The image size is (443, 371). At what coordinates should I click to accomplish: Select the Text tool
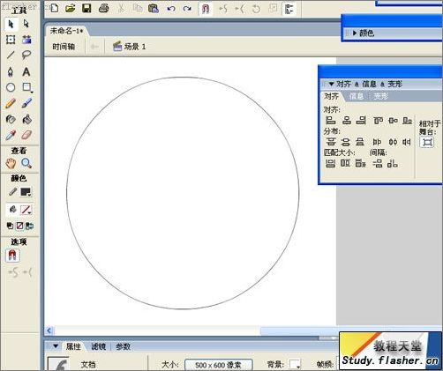[x=26, y=71]
